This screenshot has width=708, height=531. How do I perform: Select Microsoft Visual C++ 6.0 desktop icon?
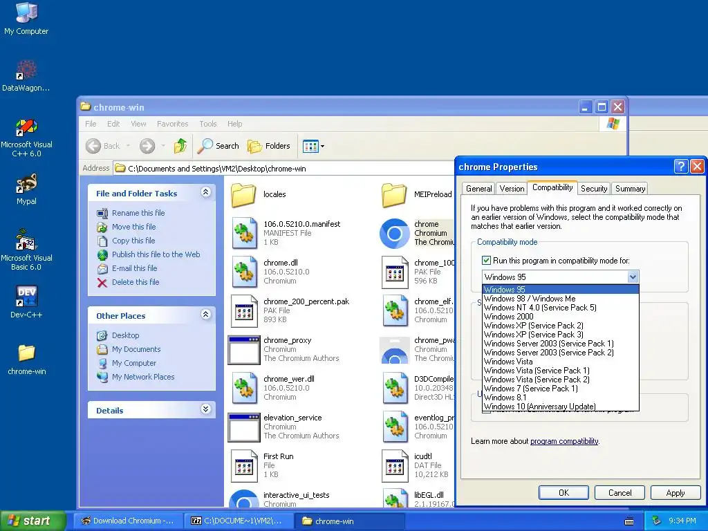(x=26, y=138)
